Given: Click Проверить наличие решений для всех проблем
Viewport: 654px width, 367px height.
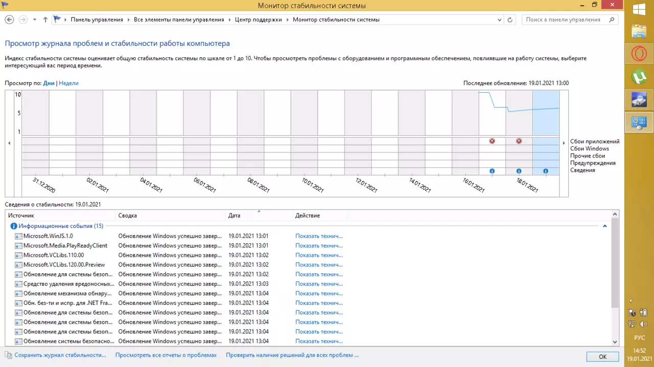Looking at the screenshot, I should point(292,355).
